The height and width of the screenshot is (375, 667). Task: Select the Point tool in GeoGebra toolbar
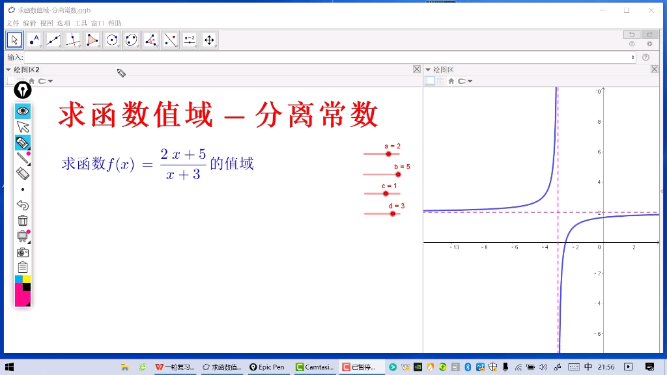click(34, 40)
